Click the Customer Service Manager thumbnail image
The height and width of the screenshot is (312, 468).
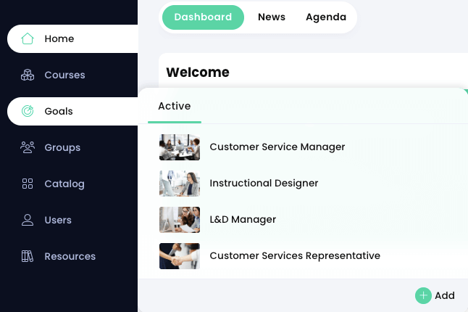coord(180,147)
